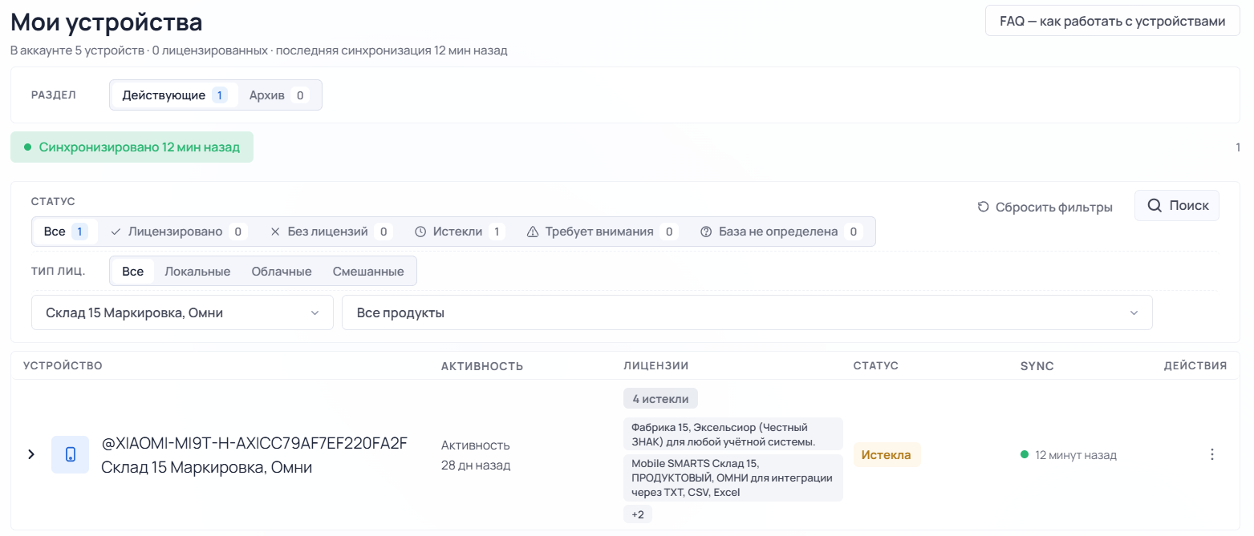Click the Активность 28 дн назад cell
The image size is (1254, 536).
(x=476, y=455)
